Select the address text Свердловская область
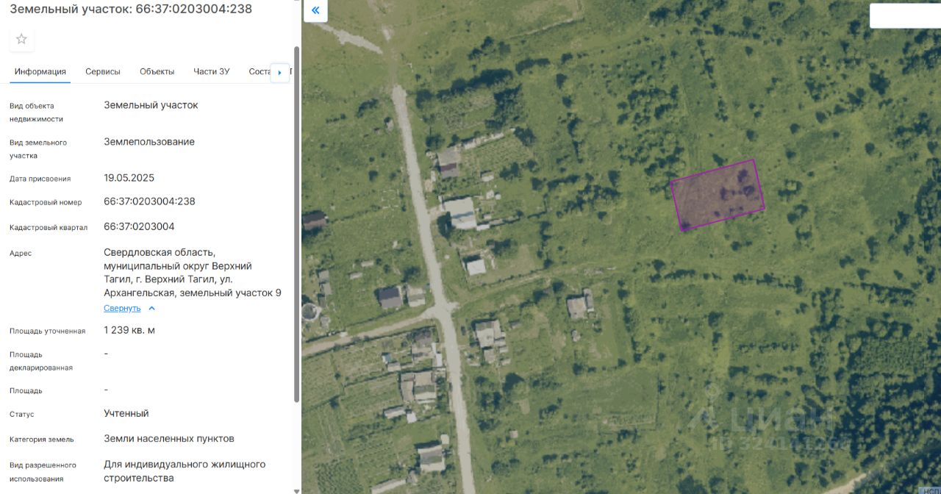 coord(160,252)
